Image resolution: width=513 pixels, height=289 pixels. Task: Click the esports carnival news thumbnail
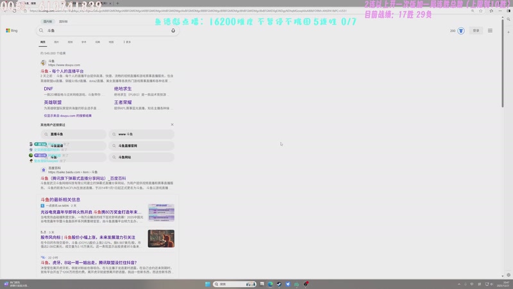pos(161,213)
